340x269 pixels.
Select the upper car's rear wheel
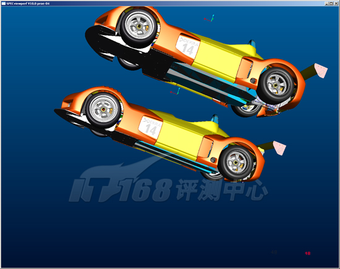[x=276, y=85]
